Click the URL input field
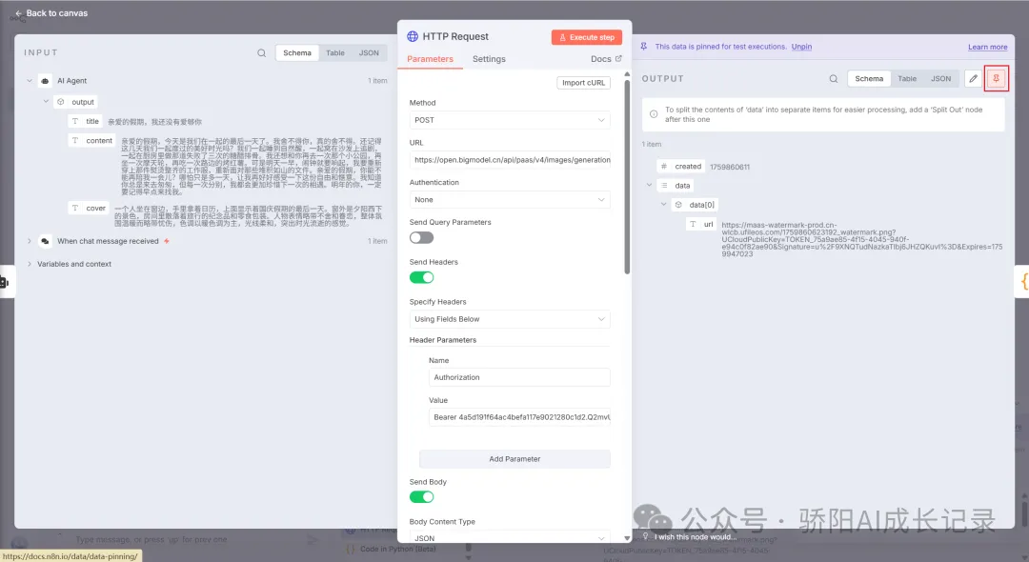This screenshot has height=562, width=1029. coord(509,160)
